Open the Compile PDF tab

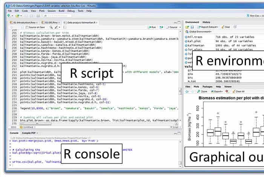point(29,133)
